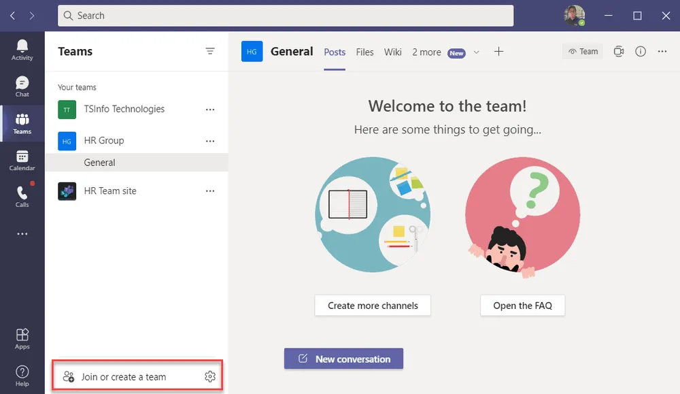Click the Search bar
The width and height of the screenshot is (680, 394).
285,15
